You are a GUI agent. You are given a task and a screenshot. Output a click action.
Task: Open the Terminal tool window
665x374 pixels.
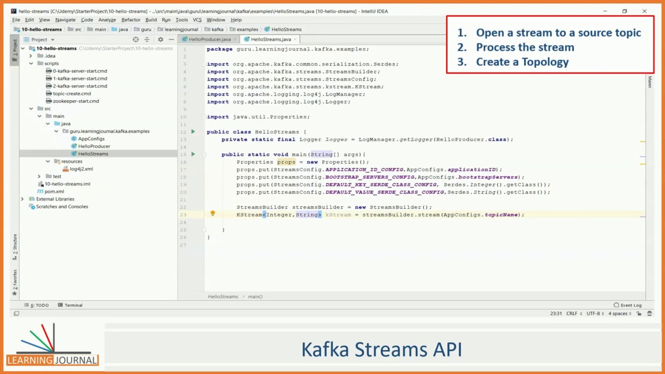pyautogui.click(x=70, y=305)
